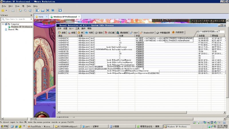Viewport: 229px width, 129px height.
Task: Collapse the My Computer tree node
Action: [x=3, y=24]
